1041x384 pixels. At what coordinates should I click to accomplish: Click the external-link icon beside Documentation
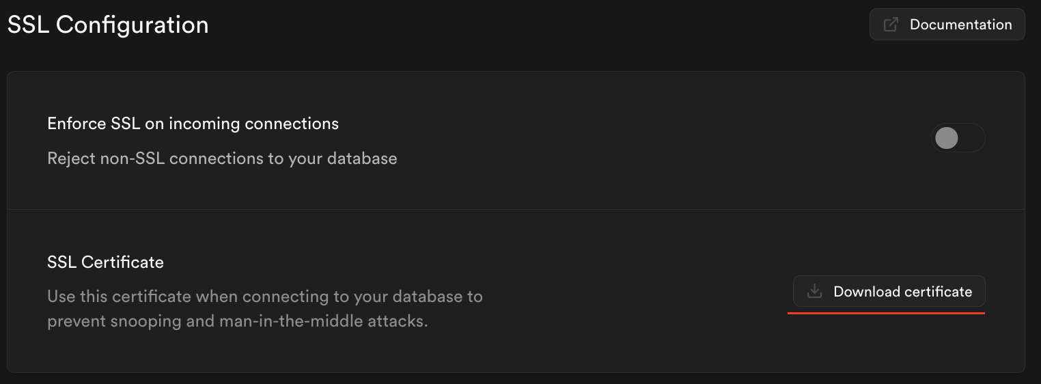tap(891, 25)
